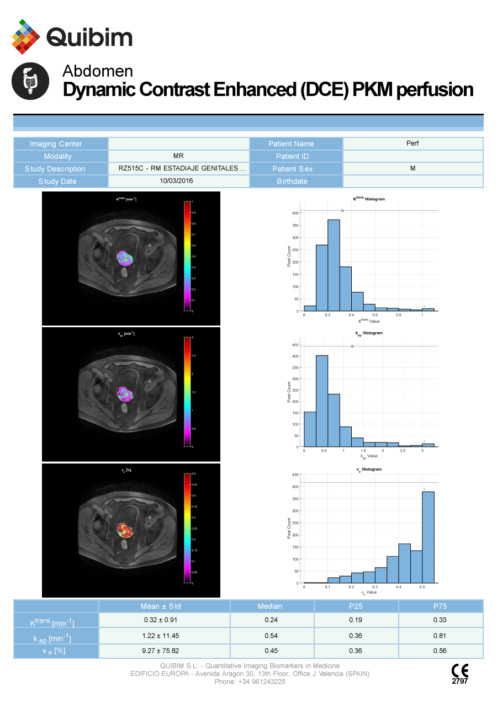Click the kep median value 0.54
The image size is (497, 703).
pos(272,635)
